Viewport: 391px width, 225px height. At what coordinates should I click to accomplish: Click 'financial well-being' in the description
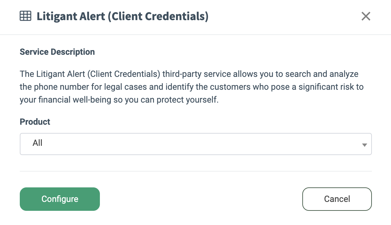[x=75, y=100]
